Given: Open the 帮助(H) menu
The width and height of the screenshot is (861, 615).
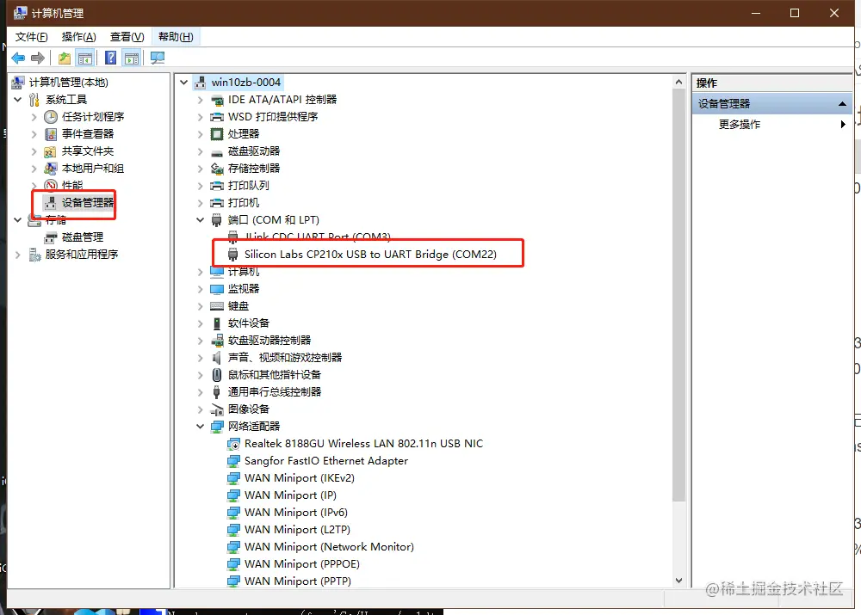Looking at the screenshot, I should pyautogui.click(x=176, y=37).
